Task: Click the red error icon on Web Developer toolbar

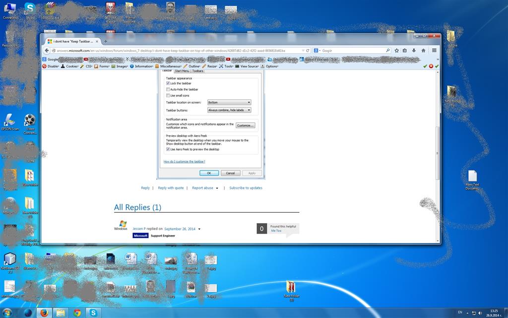Action: pos(431,66)
